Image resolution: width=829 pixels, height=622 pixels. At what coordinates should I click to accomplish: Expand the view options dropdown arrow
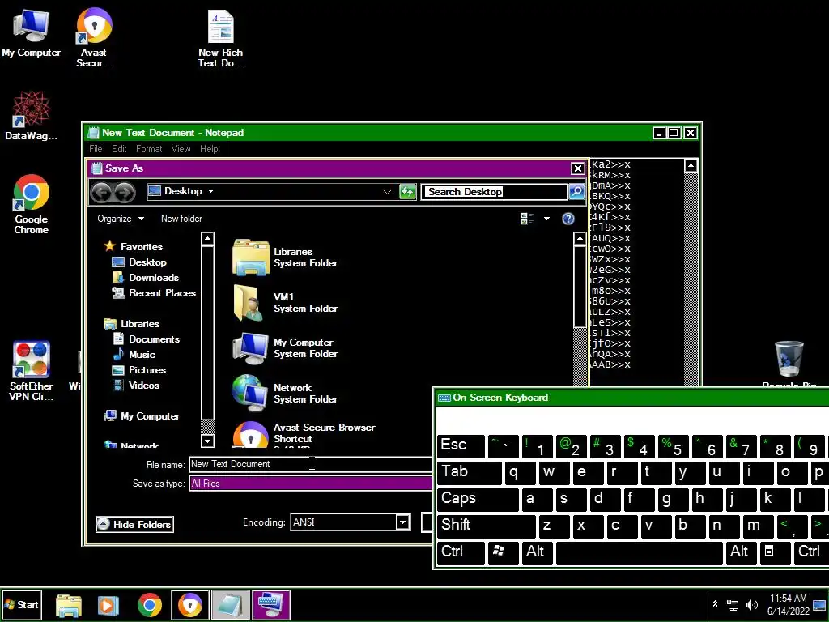(546, 219)
